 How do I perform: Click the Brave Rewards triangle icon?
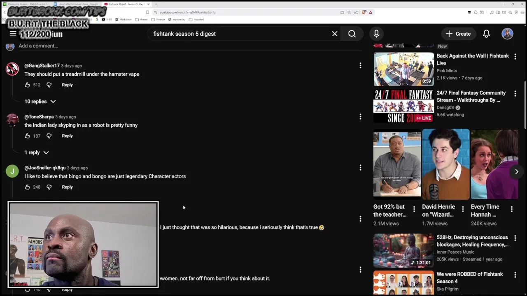(371, 12)
